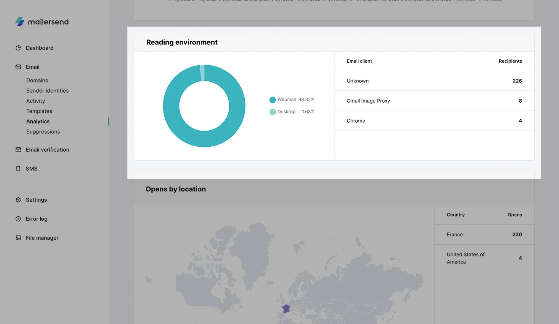Click the File manager image icon
559x324 pixels.
18,238
